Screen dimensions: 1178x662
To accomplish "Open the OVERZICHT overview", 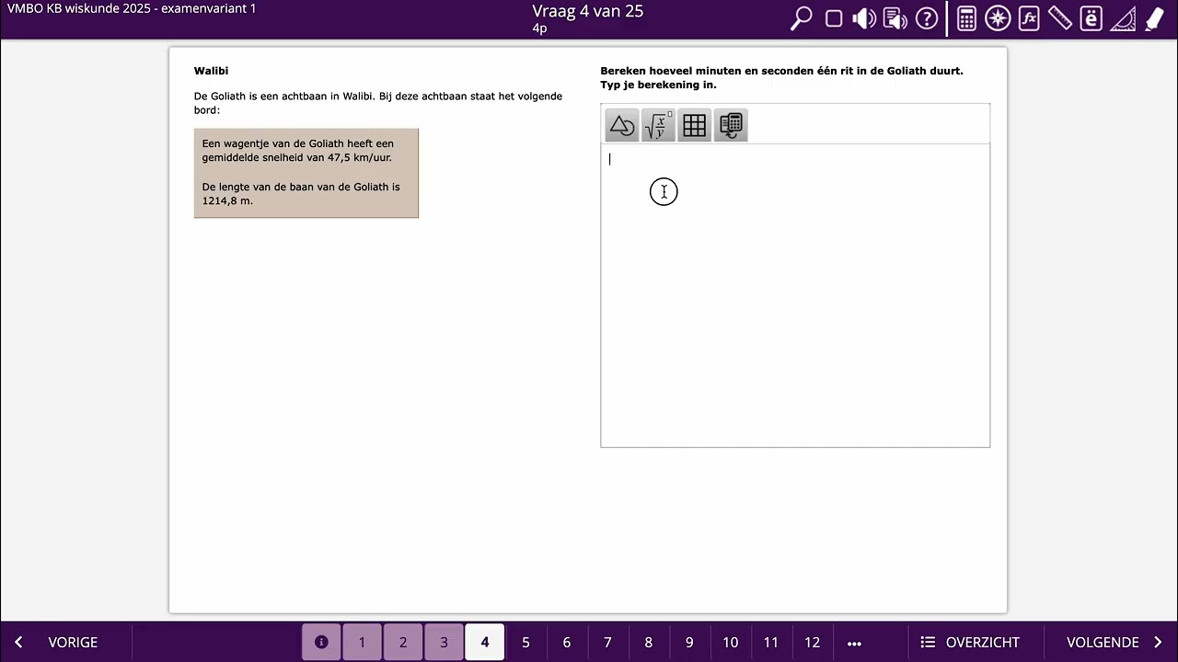I will [970, 643].
